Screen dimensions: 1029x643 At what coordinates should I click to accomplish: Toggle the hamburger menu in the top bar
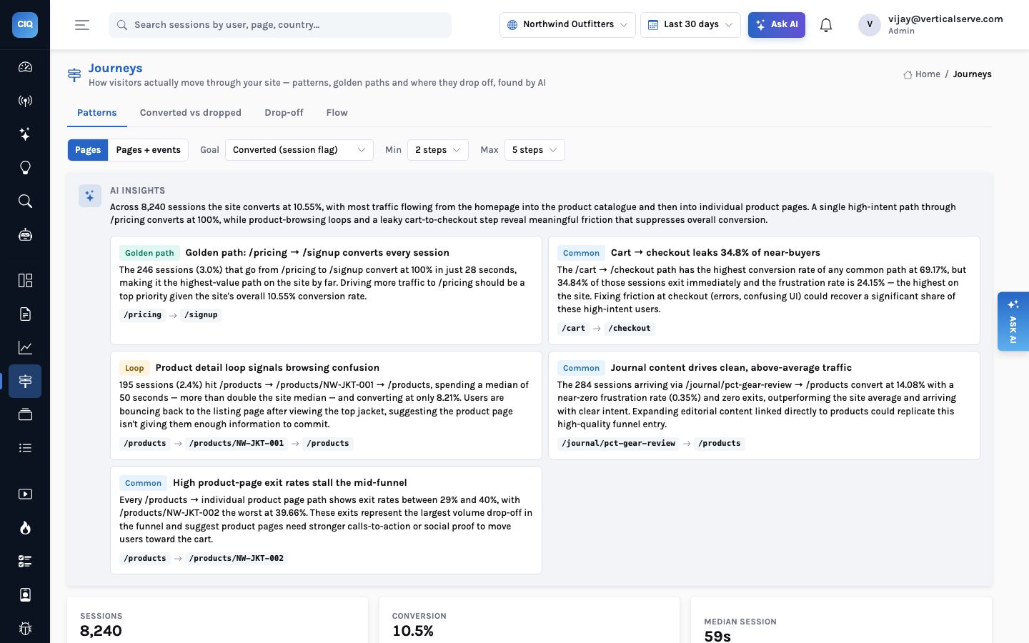tap(82, 25)
